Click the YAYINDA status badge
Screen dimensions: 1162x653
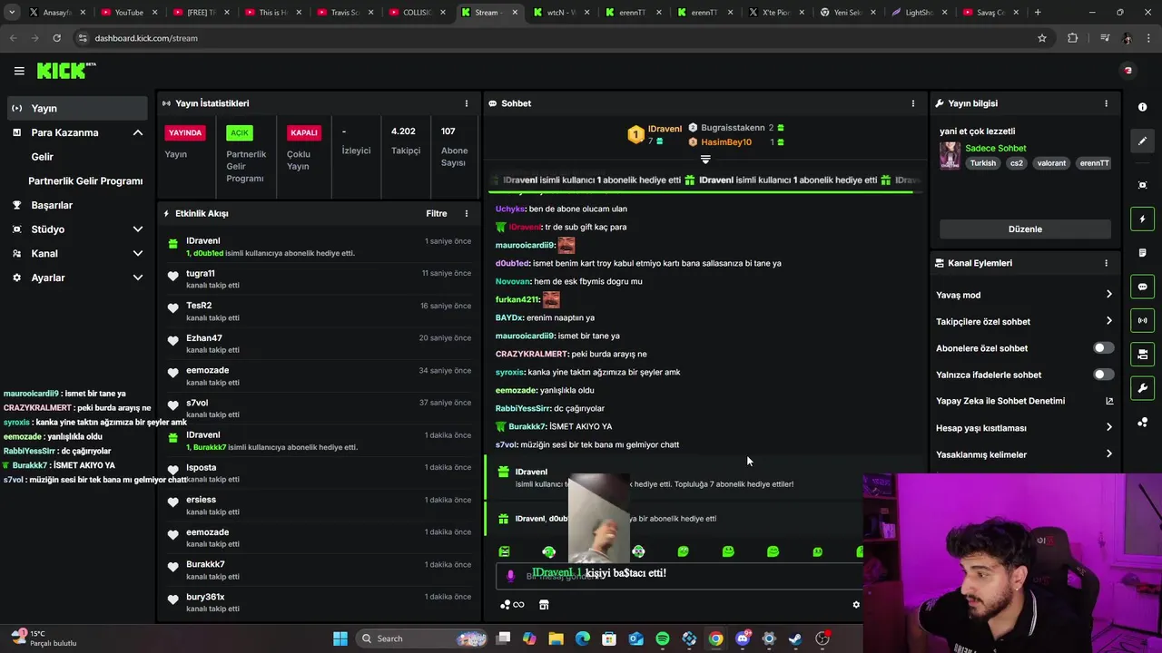click(185, 132)
